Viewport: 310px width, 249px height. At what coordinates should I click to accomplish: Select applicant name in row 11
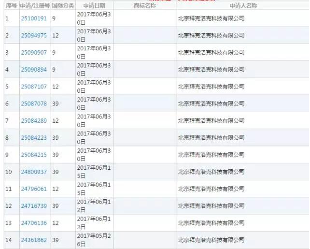(211, 189)
